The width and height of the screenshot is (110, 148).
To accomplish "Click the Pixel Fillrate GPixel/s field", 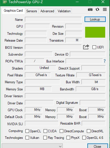I will 38,75.
